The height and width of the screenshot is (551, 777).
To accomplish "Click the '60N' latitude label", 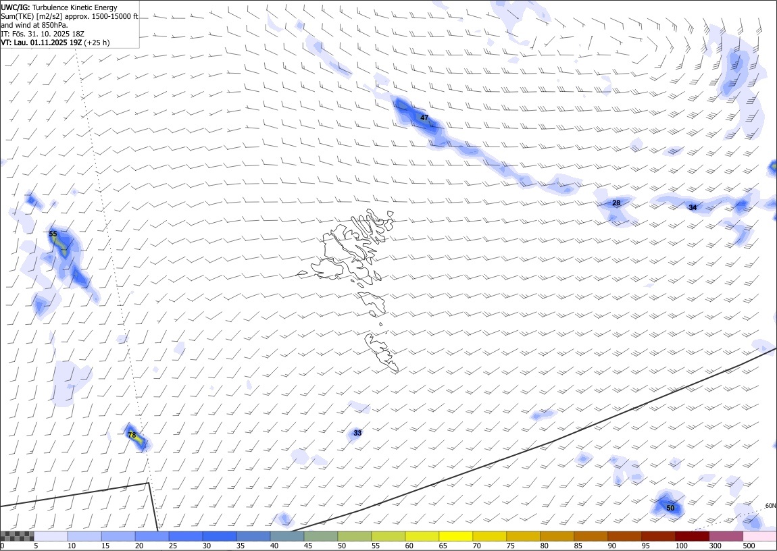I will pyautogui.click(x=770, y=506).
